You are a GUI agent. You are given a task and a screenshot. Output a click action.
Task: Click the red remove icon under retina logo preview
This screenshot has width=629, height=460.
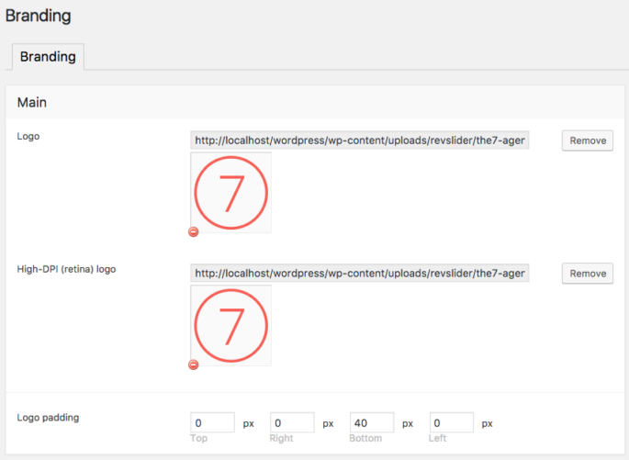194,365
